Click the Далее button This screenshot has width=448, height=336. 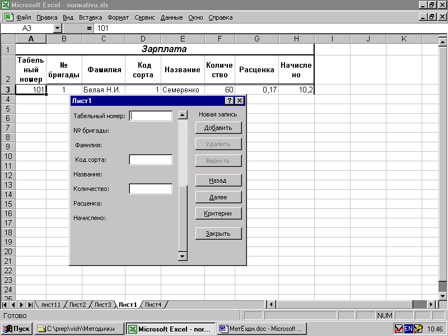218,197
